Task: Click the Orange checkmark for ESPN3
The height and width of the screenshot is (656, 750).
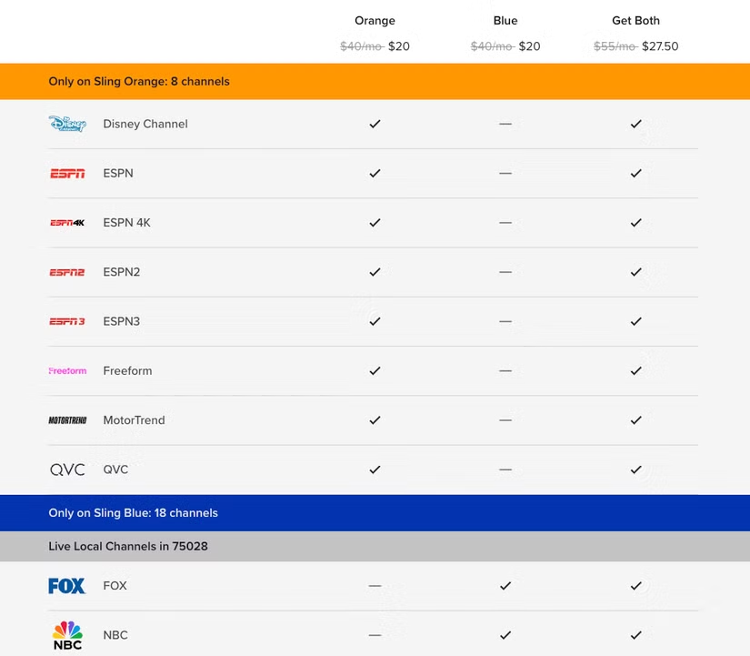Action: click(x=375, y=321)
